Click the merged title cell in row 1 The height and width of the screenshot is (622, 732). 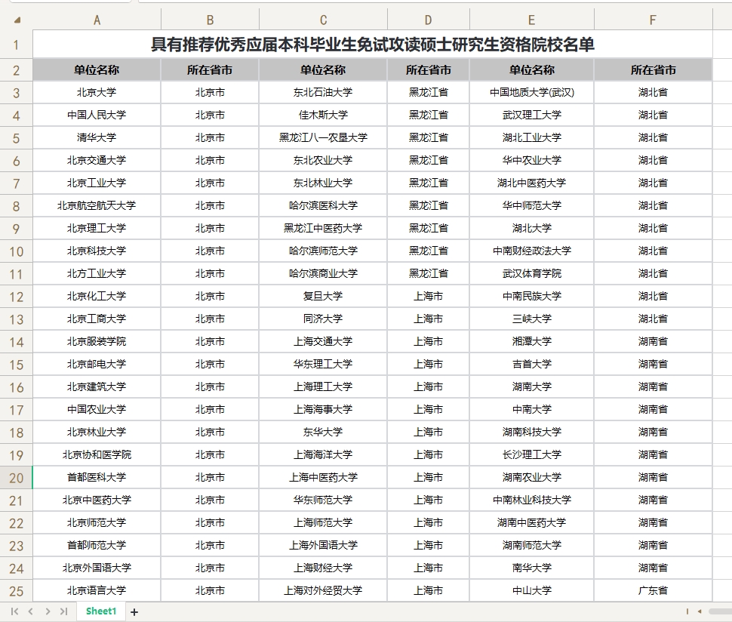coord(372,45)
